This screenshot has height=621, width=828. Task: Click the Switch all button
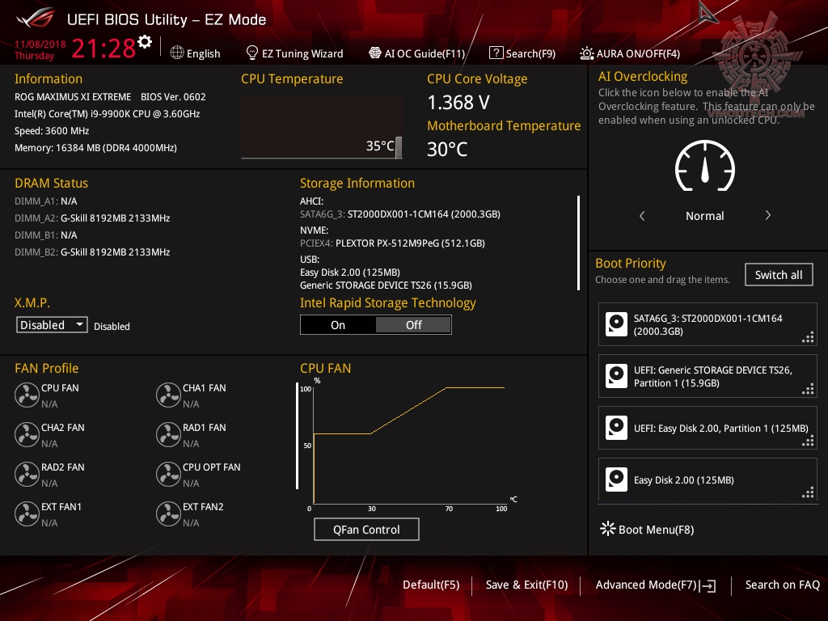pyautogui.click(x=779, y=275)
